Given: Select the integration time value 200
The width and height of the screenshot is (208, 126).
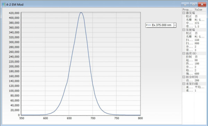Looking at the screenshot, I should click(x=197, y=80).
